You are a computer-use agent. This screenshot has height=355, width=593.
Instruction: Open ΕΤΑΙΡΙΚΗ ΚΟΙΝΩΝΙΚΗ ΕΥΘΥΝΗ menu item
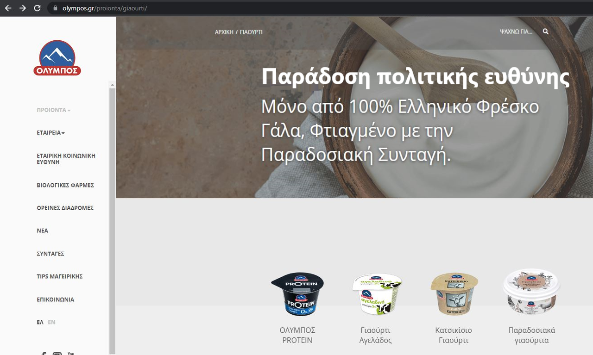(66, 159)
